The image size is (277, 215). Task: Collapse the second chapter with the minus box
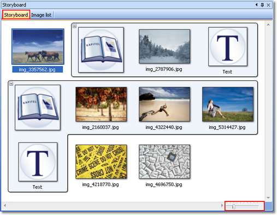(x=11, y=84)
